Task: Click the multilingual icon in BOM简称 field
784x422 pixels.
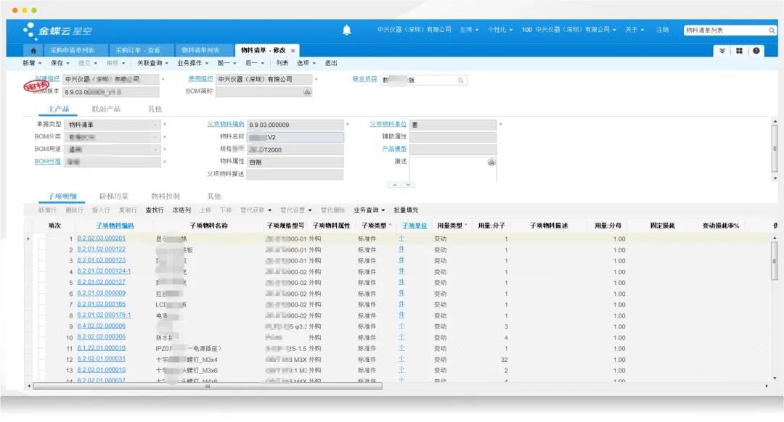Action: [x=307, y=92]
